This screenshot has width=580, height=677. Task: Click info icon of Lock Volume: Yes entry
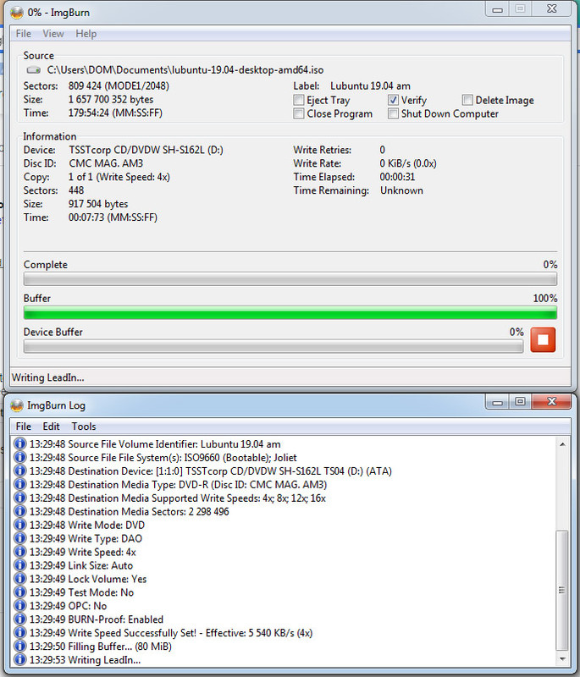pyautogui.click(x=19, y=579)
